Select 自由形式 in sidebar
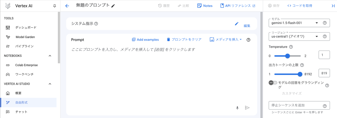Viewport: 337px width, 118px height. [28, 102]
